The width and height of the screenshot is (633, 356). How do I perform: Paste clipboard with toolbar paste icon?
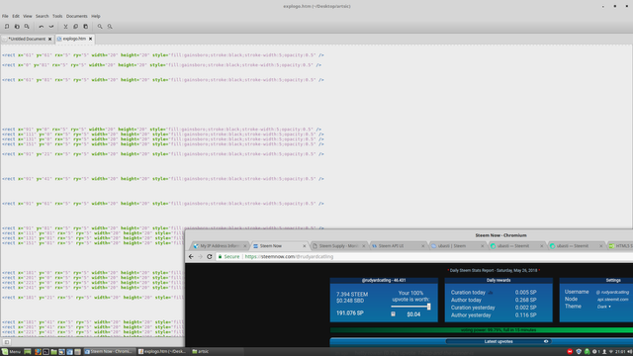pyautogui.click(x=86, y=27)
